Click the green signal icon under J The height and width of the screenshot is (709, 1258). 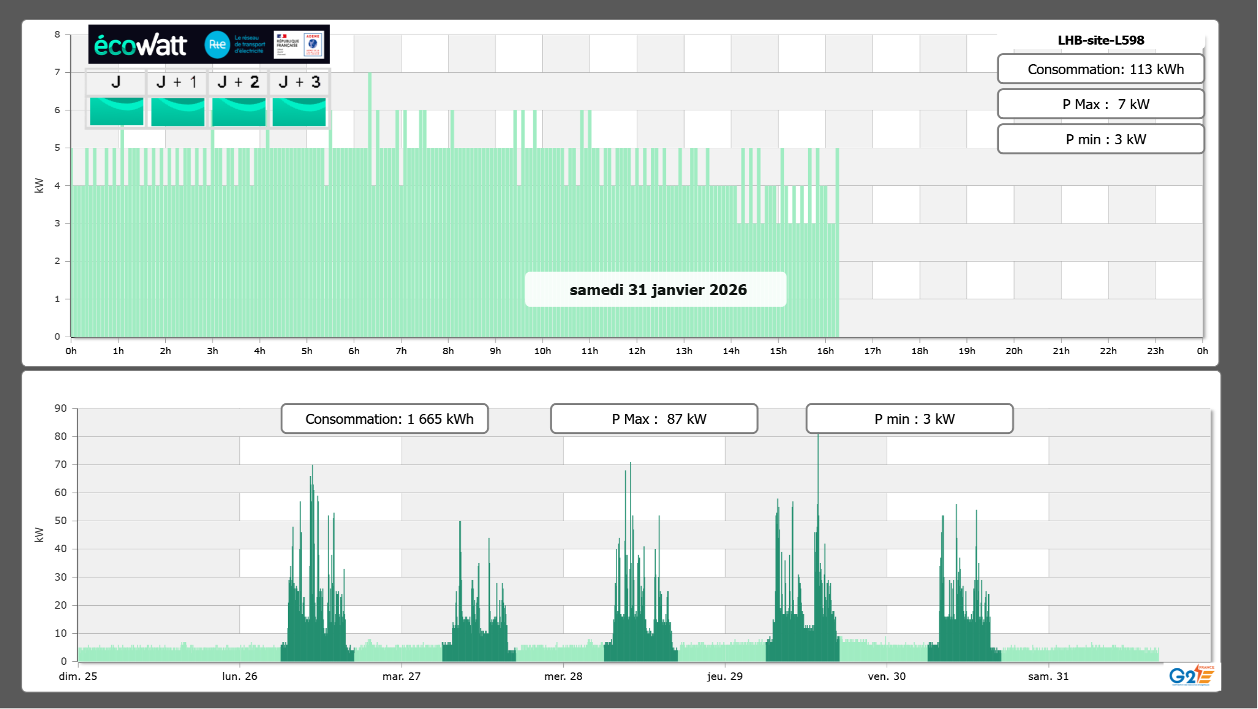click(116, 112)
